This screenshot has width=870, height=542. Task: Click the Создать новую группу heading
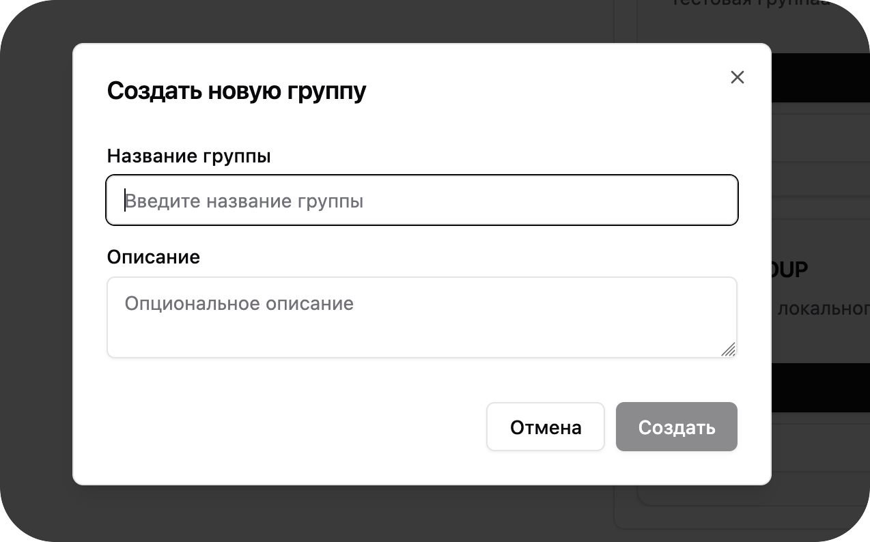[236, 91]
